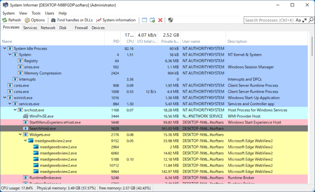Collapse the svchost.exe node

15,110
